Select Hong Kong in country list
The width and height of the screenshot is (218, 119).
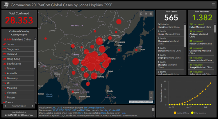[x=18, y=59]
